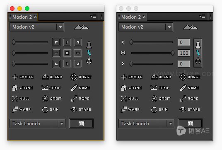Click rocket icon in left panel
Image resolution: width=222 pixels, height=150 pixels.
pos(89,45)
